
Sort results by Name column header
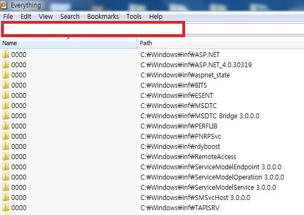pyautogui.click(x=68, y=43)
